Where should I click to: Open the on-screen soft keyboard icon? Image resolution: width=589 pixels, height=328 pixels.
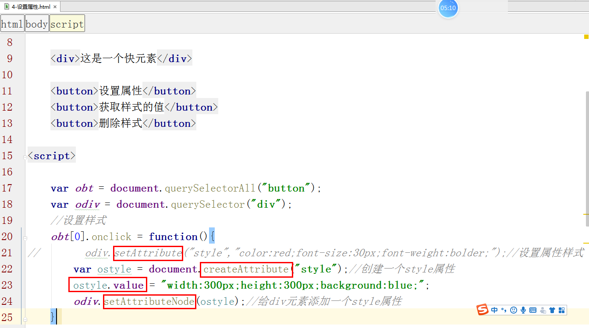(532, 310)
